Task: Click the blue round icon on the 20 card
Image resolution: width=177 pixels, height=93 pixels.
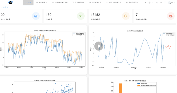Action: [x=36, y=16]
